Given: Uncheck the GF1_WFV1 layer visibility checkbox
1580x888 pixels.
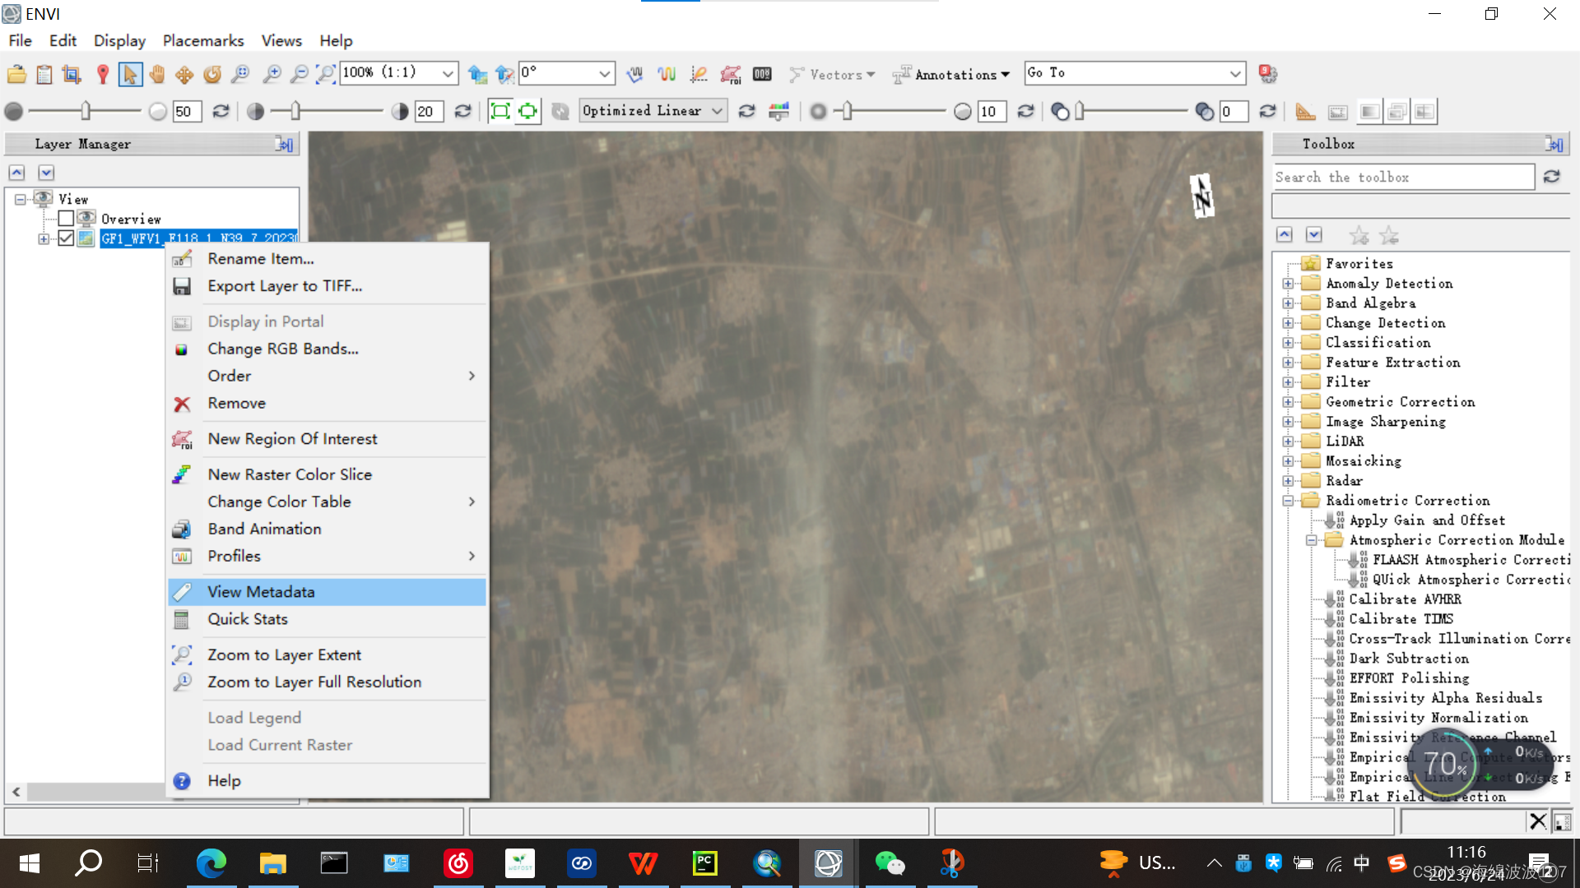Looking at the screenshot, I should 66,238.
